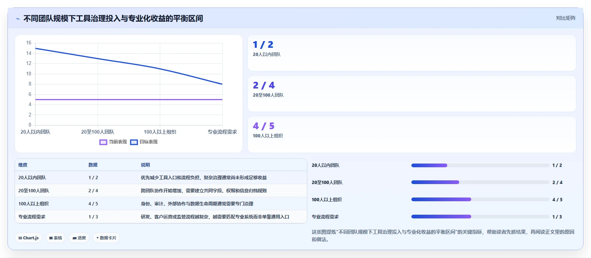This screenshot has width=591, height=258.
Task: Click the 20至100人团队 chart axis label
Action: point(98,132)
